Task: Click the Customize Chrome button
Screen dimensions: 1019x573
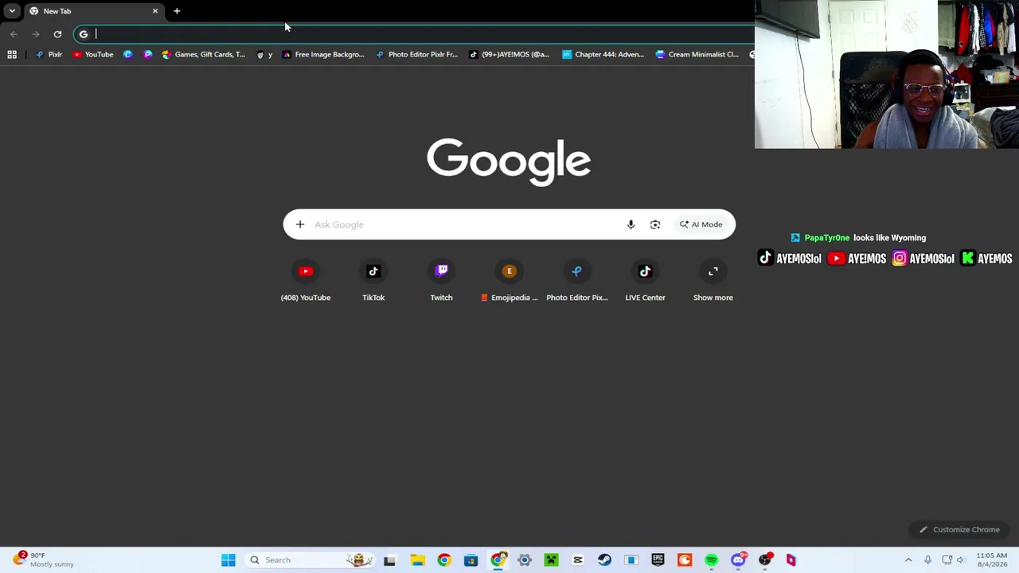Action: [959, 529]
